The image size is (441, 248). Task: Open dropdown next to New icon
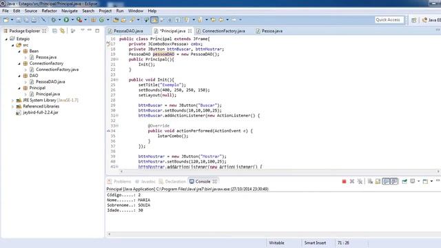point(12,20)
